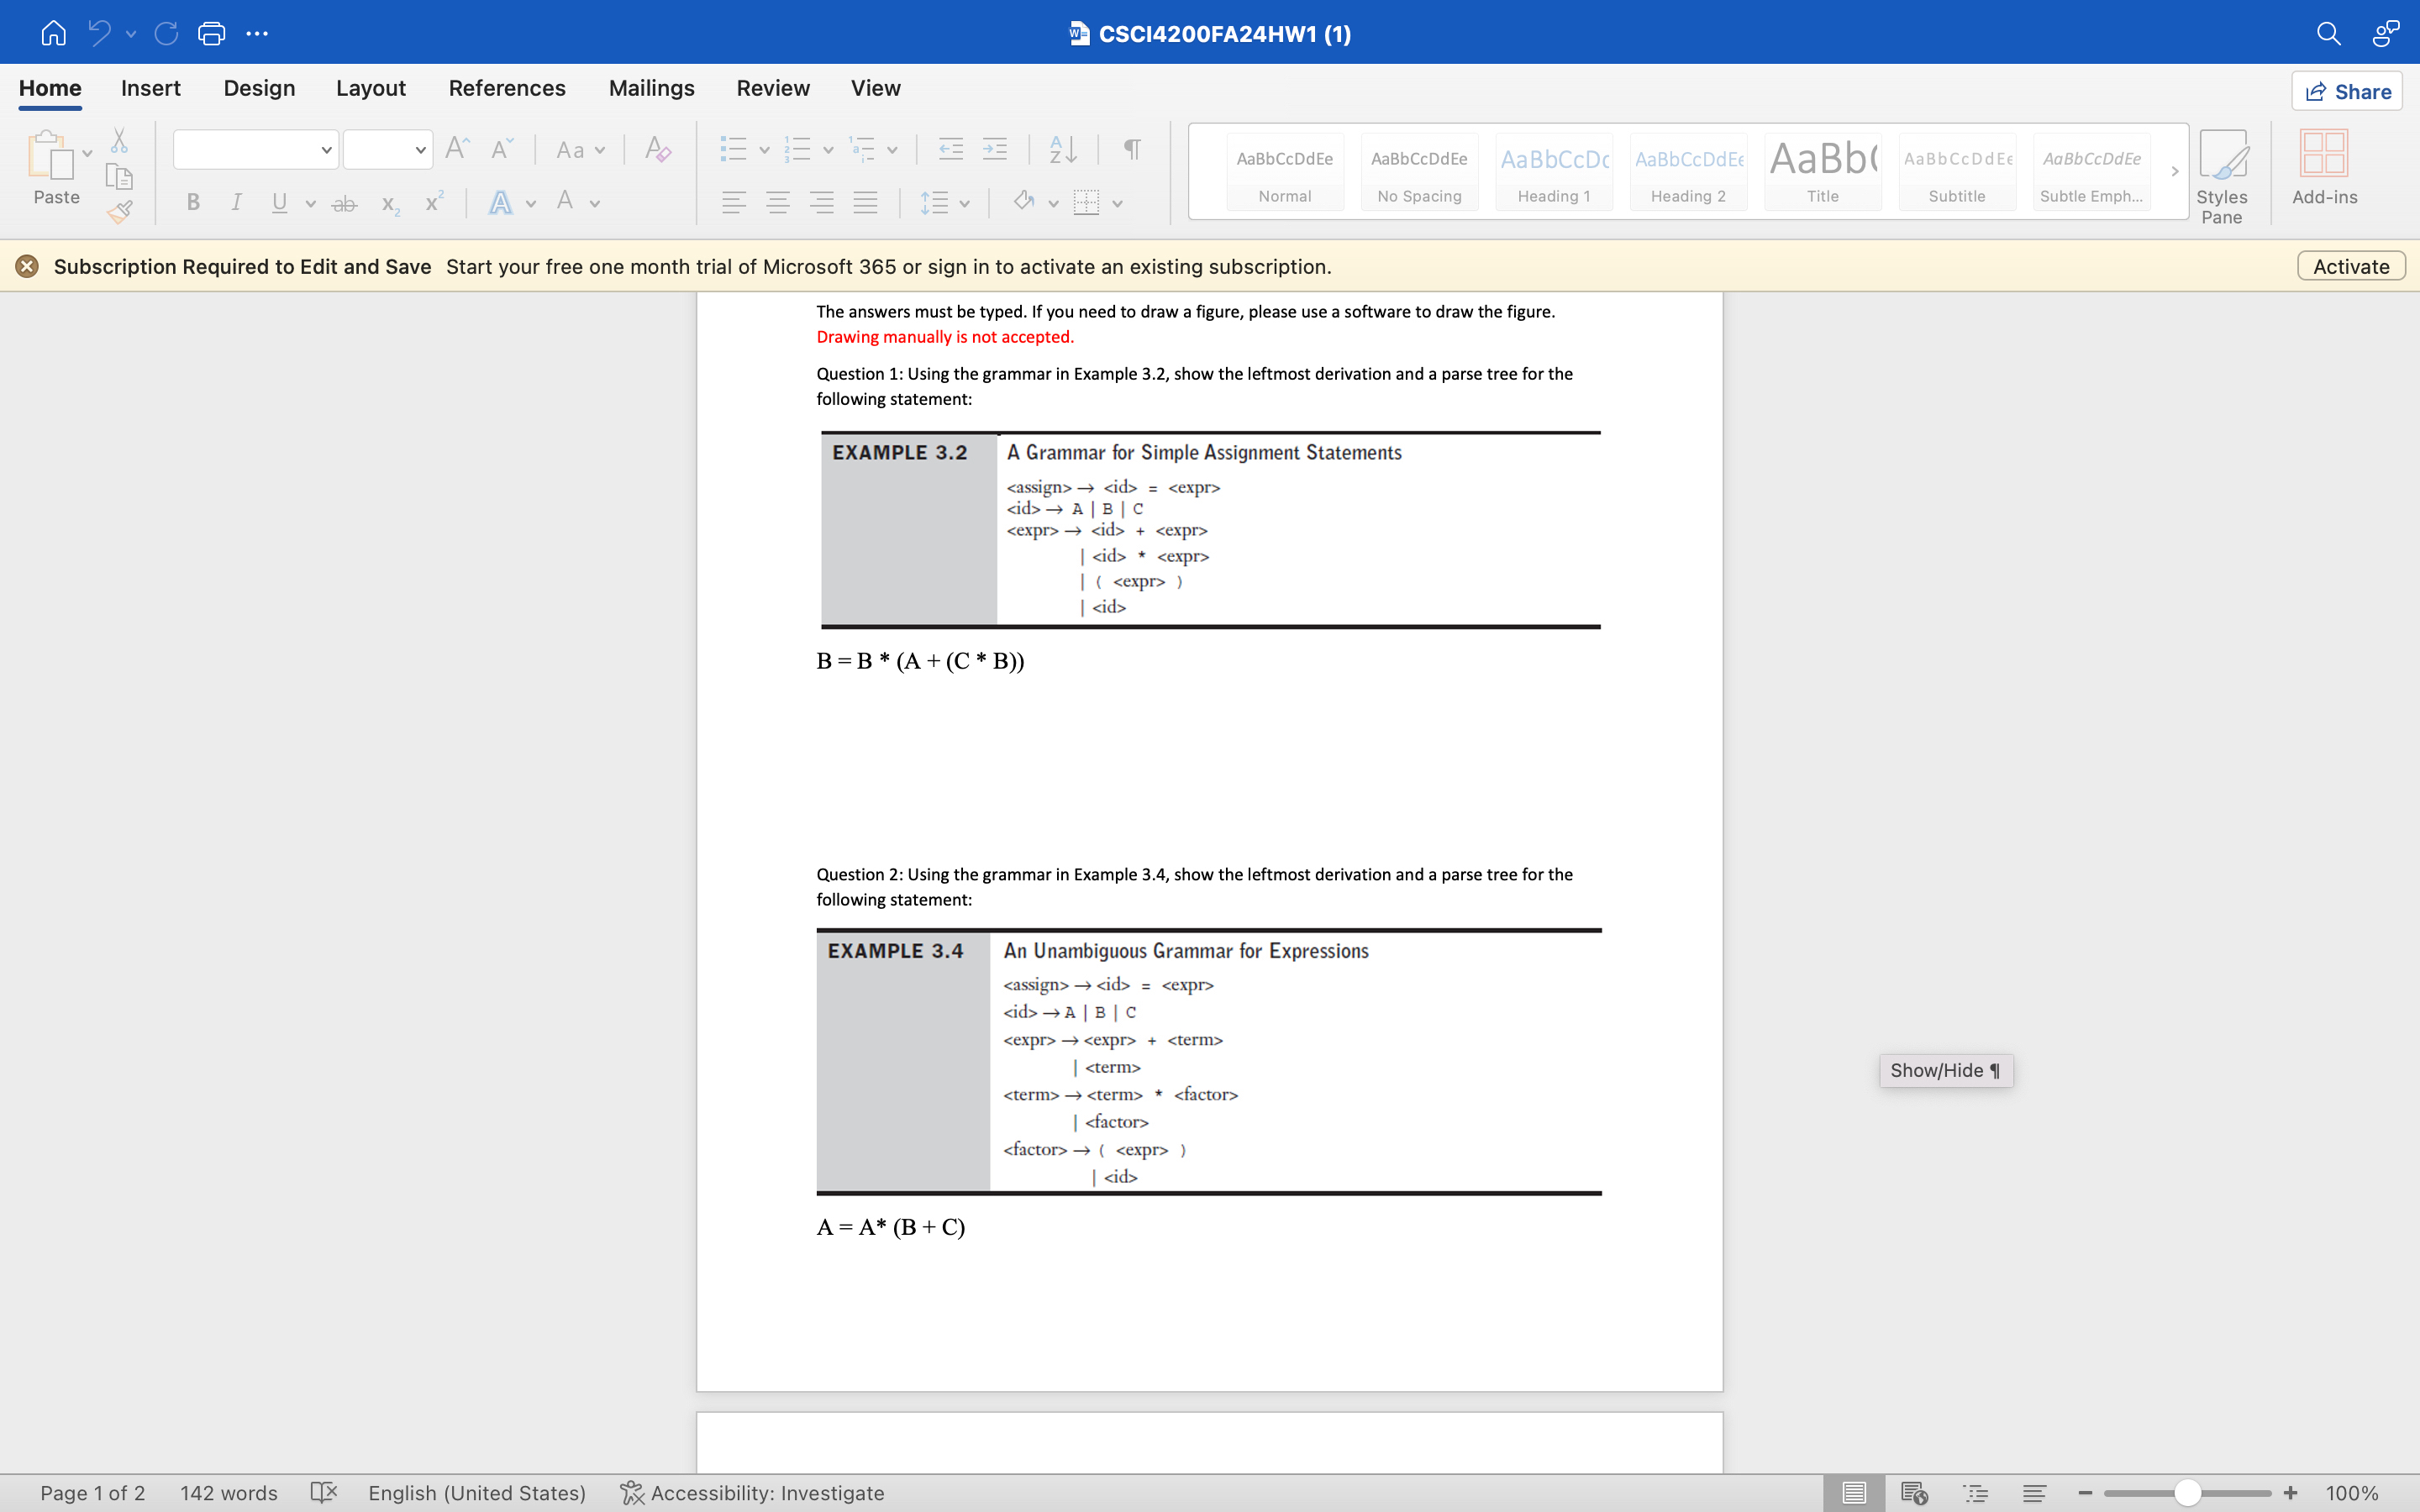Switch to the Review ribbon tab
Screen dimensions: 2420x1512
(773, 88)
